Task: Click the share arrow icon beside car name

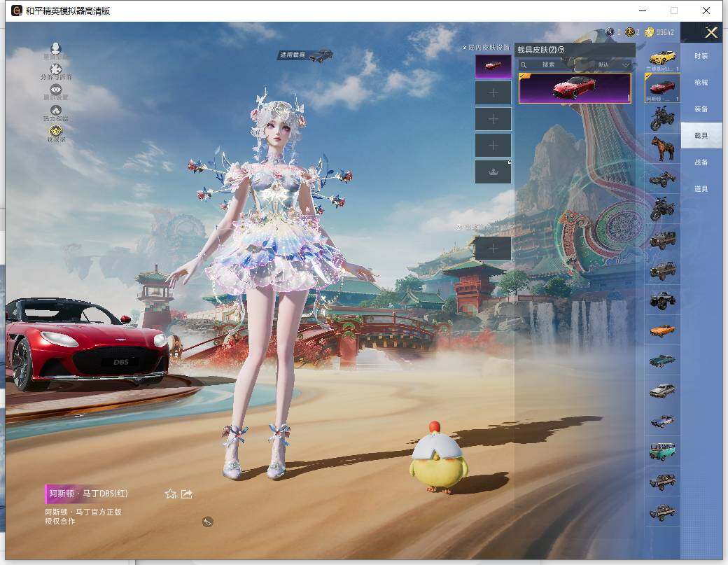Action: (x=187, y=494)
